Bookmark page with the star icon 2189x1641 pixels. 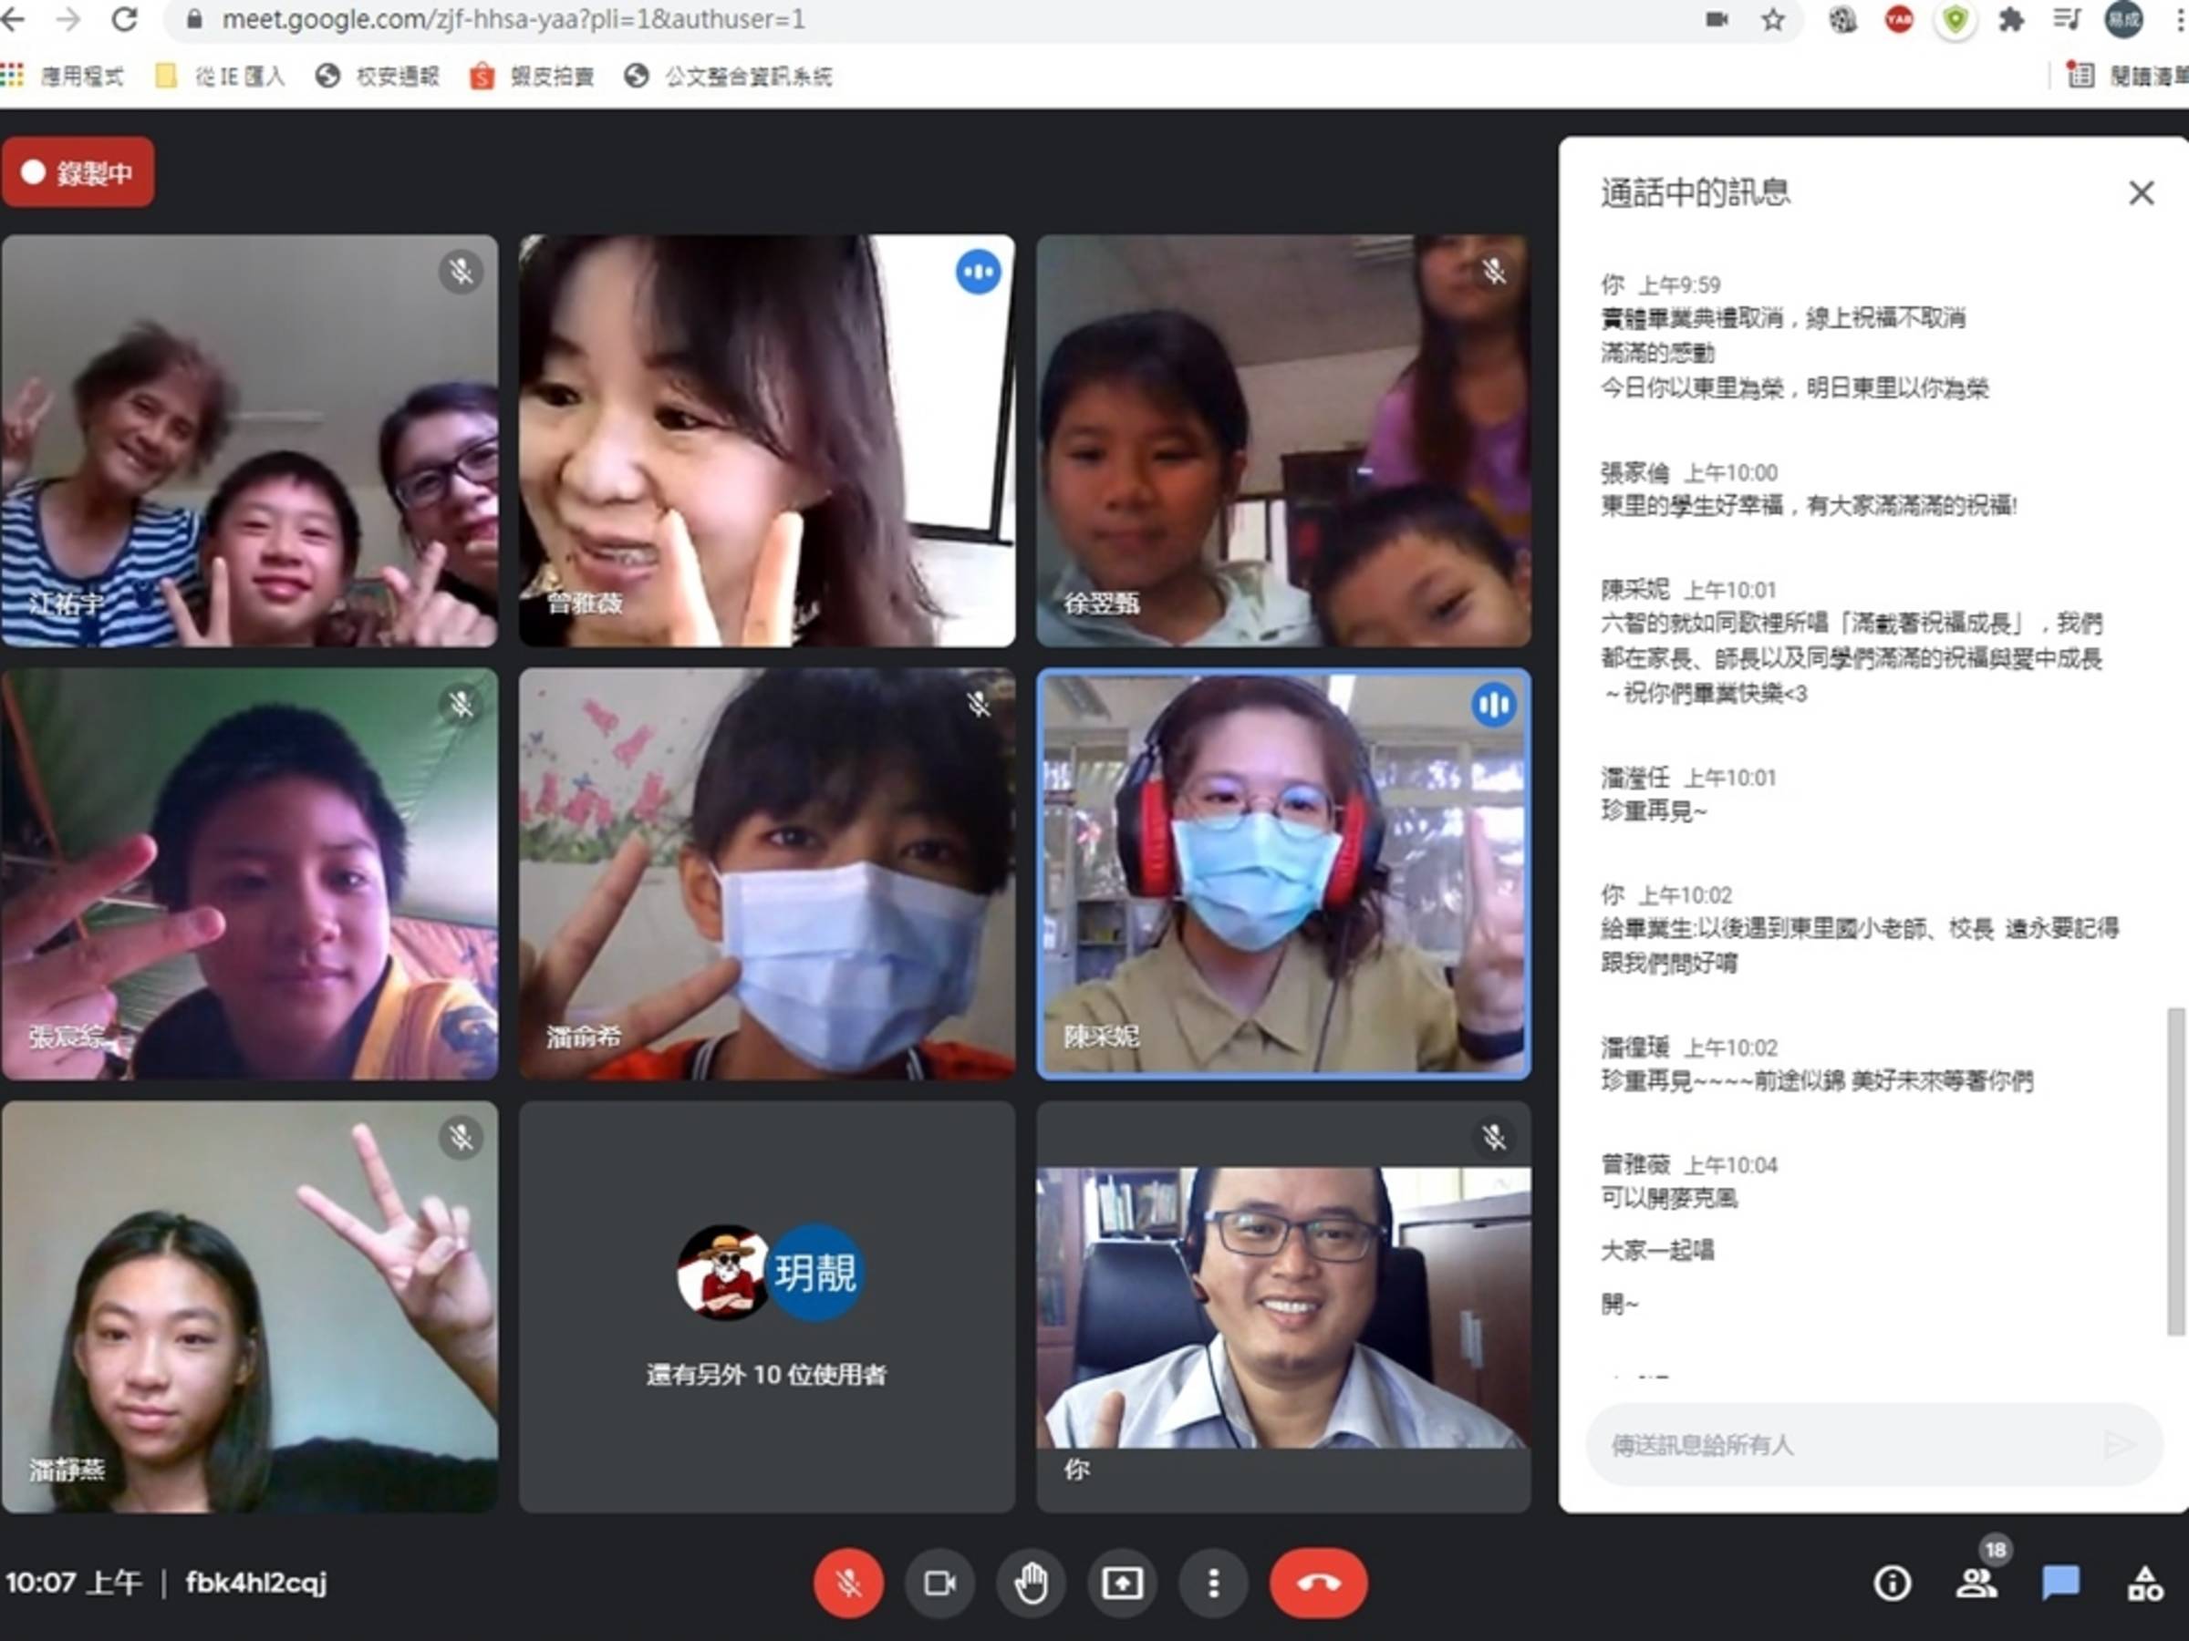click(x=1772, y=20)
